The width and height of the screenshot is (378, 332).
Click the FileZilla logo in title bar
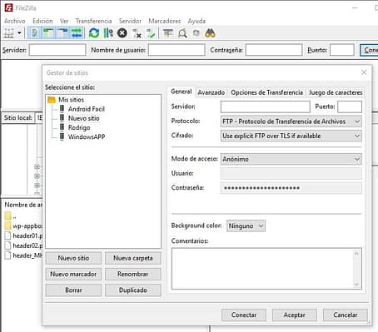(8, 7)
